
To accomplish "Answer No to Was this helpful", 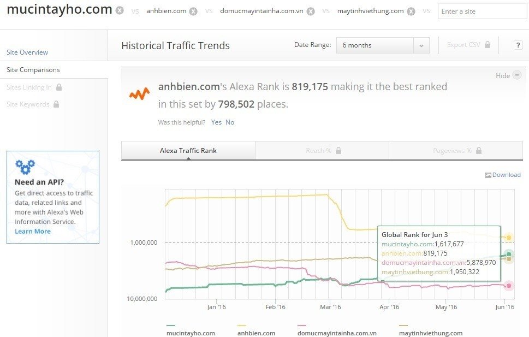I will point(230,122).
